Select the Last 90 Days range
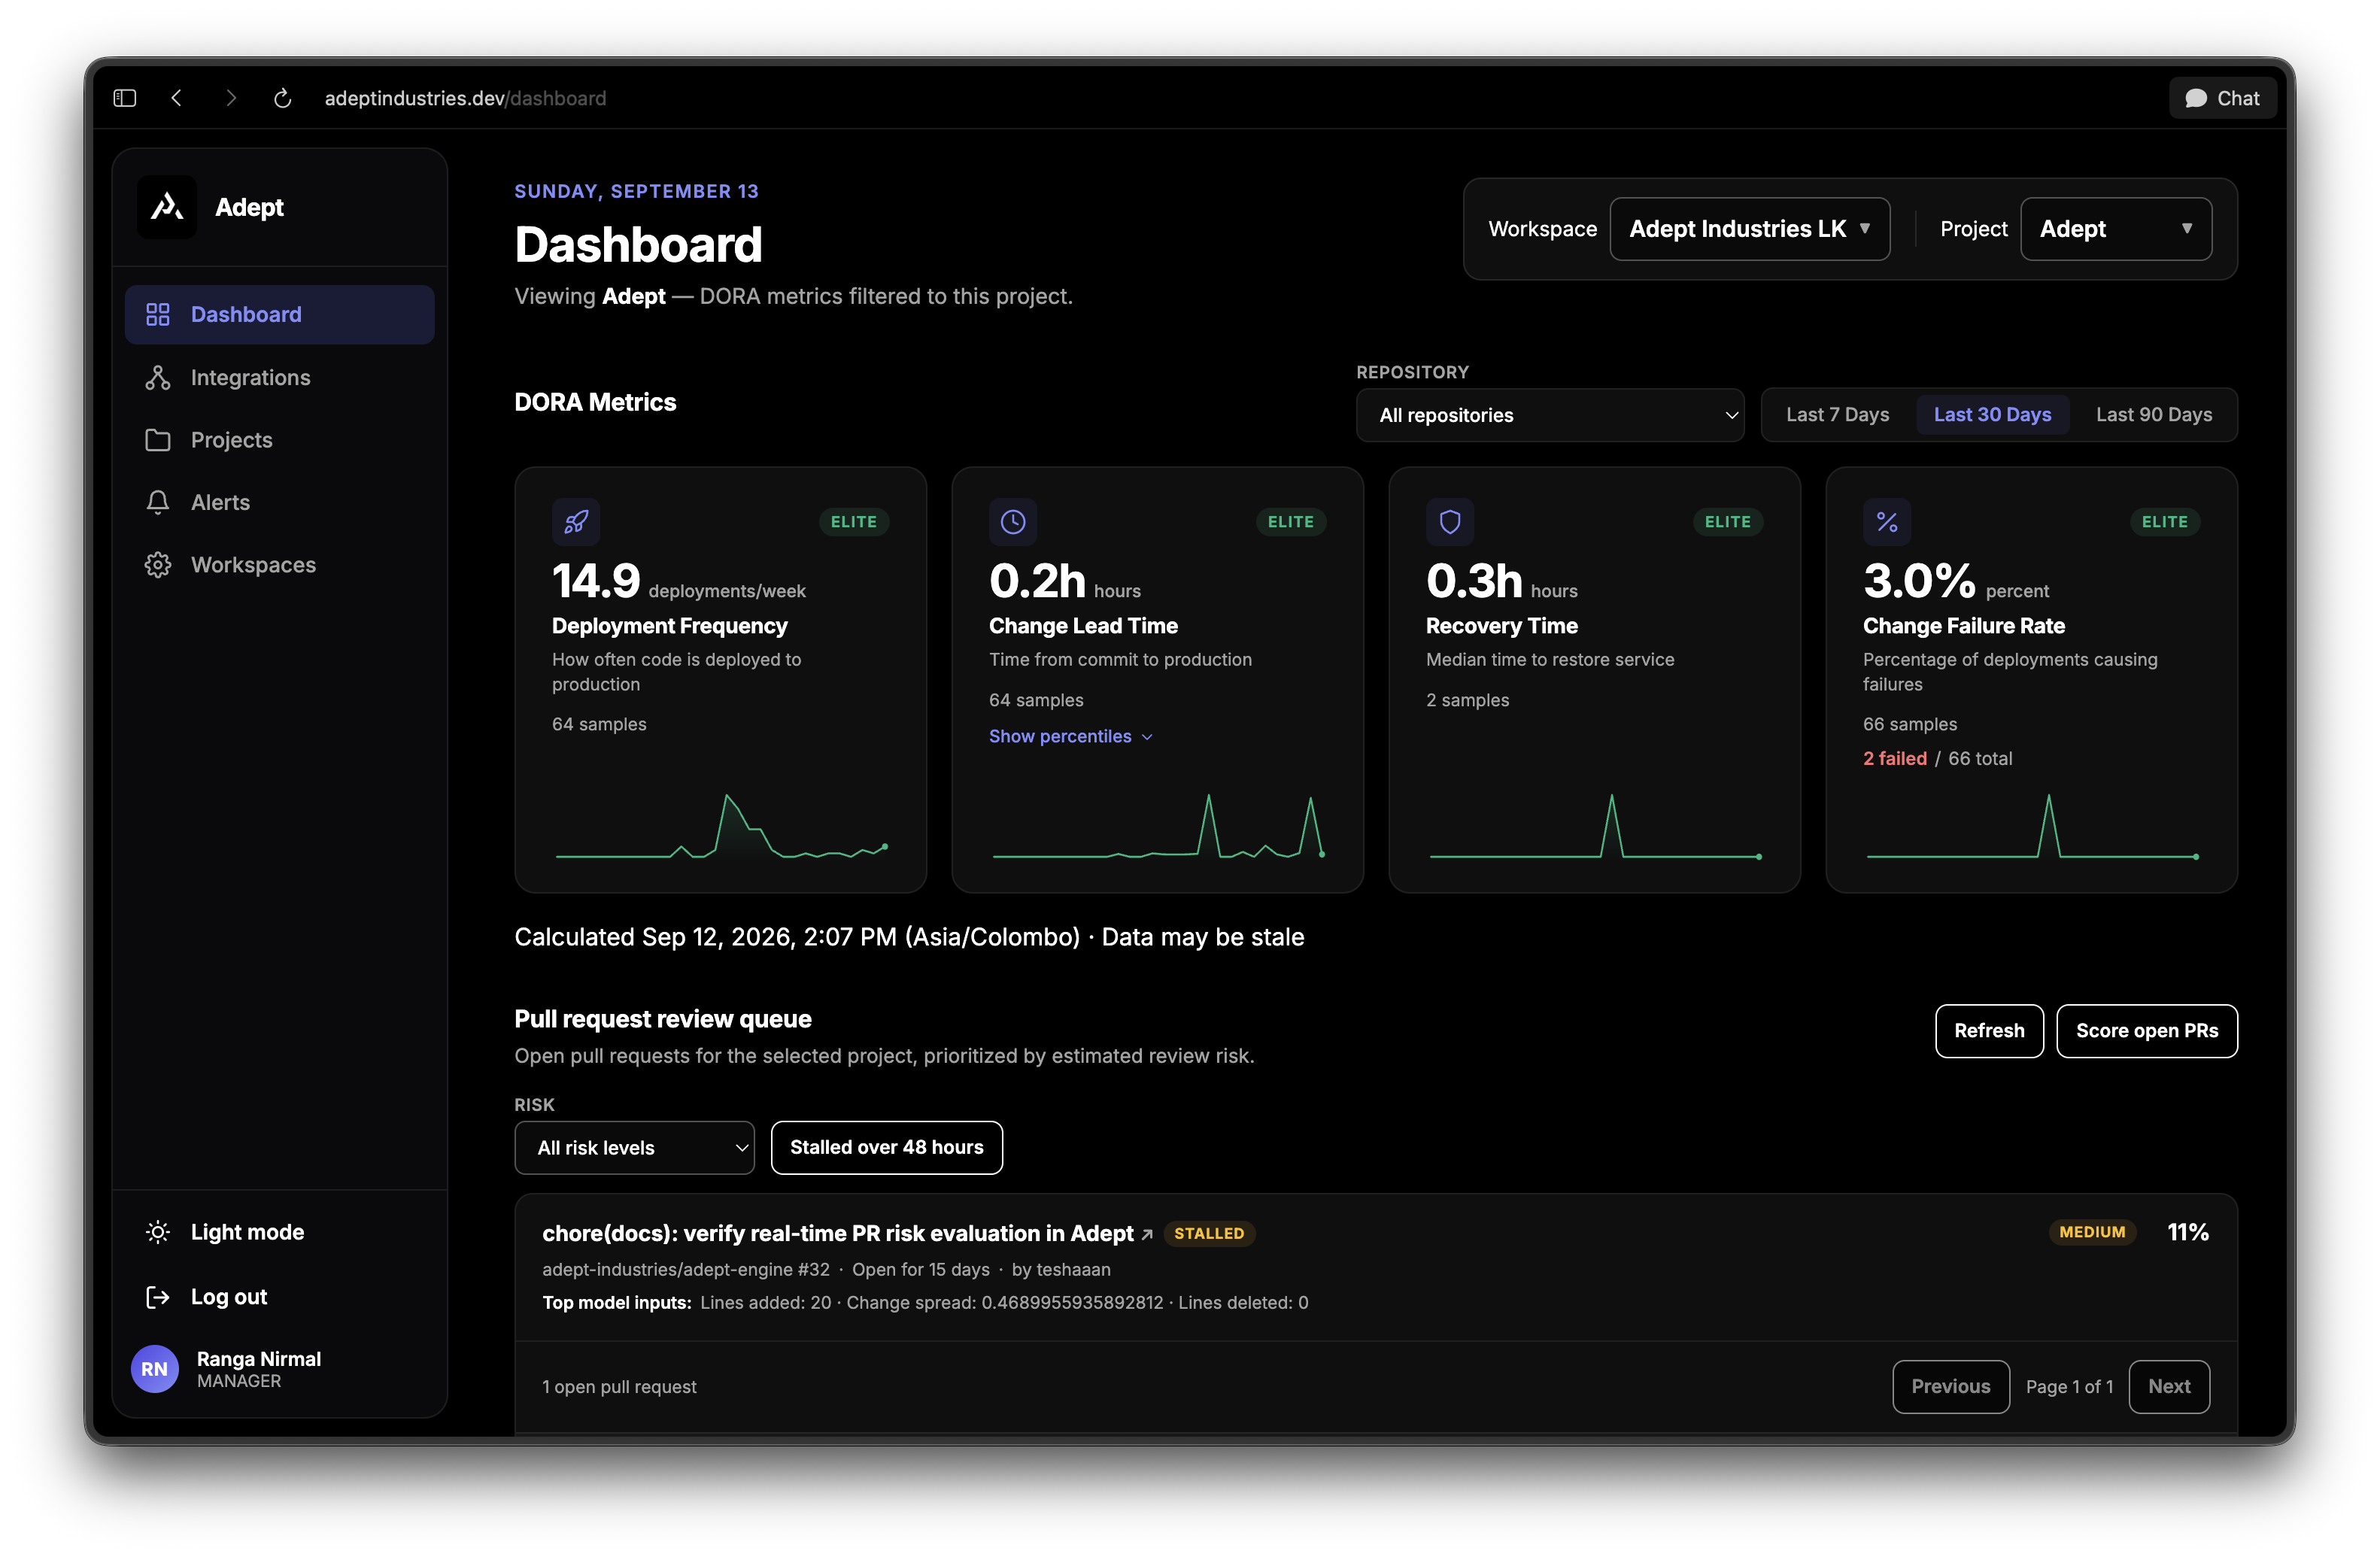 (x=2154, y=415)
